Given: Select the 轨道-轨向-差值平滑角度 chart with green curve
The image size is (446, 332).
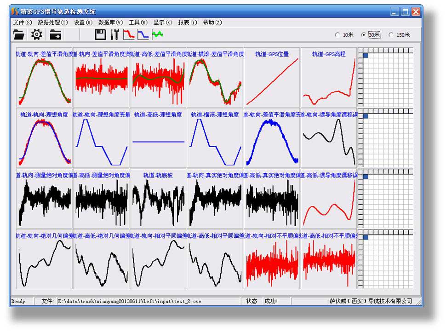Looking at the screenshot, I should (x=45, y=77).
